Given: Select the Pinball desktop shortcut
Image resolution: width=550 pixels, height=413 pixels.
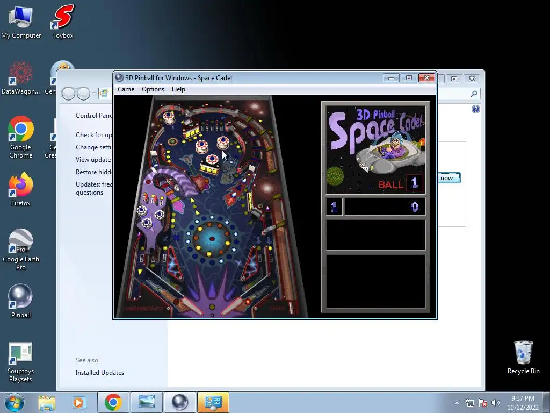Looking at the screenshot, I should pyautogui.click(x=21, y=301).
